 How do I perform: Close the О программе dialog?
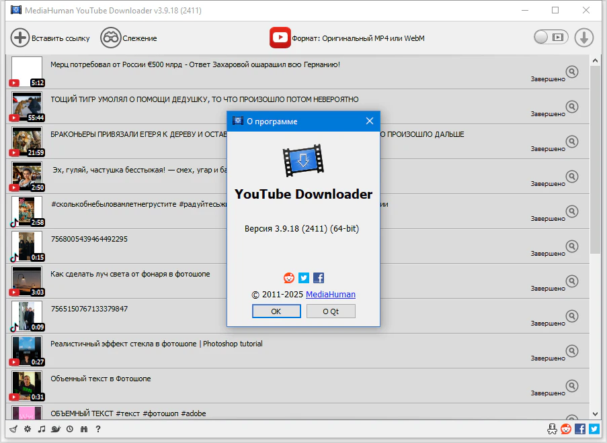pos(369,121)
